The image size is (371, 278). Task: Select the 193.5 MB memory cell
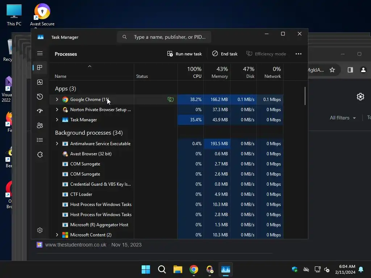(x=217, y=144)
